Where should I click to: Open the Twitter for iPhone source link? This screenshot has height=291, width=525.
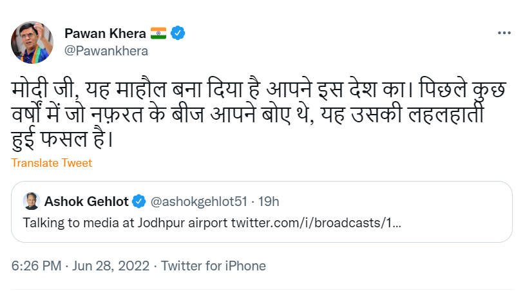pos(213,265)
